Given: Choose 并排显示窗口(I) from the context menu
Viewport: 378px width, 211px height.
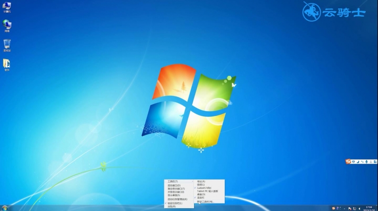Looking at the screenshot, I should coord(179,192).
